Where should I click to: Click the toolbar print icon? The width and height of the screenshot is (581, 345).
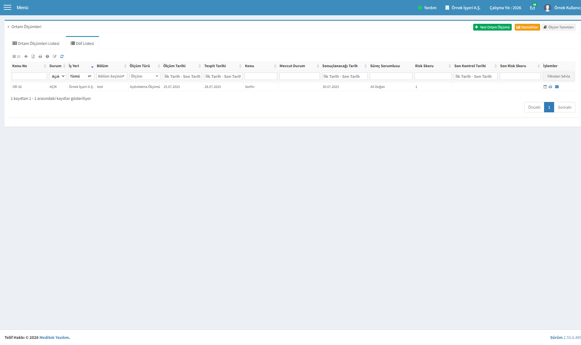[40, 56]
